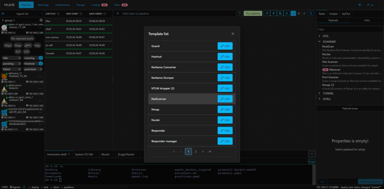Click the globe language icon

click(360, 5)
